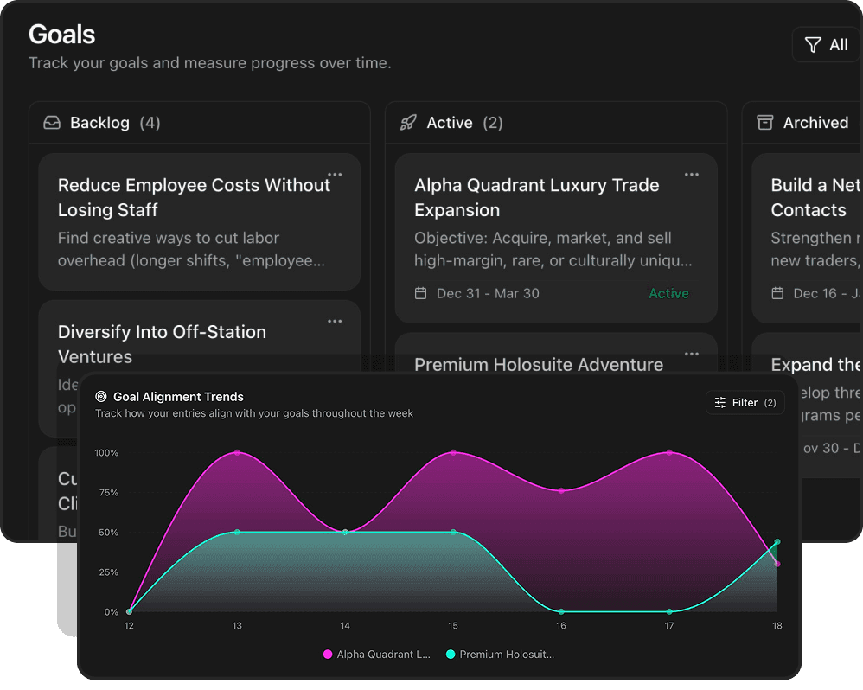
Task: Click the Archived column box icon
Action: [764, 123]
